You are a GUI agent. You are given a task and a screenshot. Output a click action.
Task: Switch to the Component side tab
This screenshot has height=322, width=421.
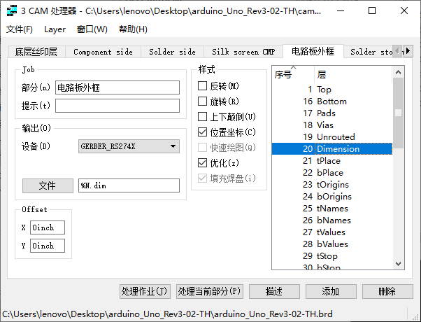tap(103, 52)
